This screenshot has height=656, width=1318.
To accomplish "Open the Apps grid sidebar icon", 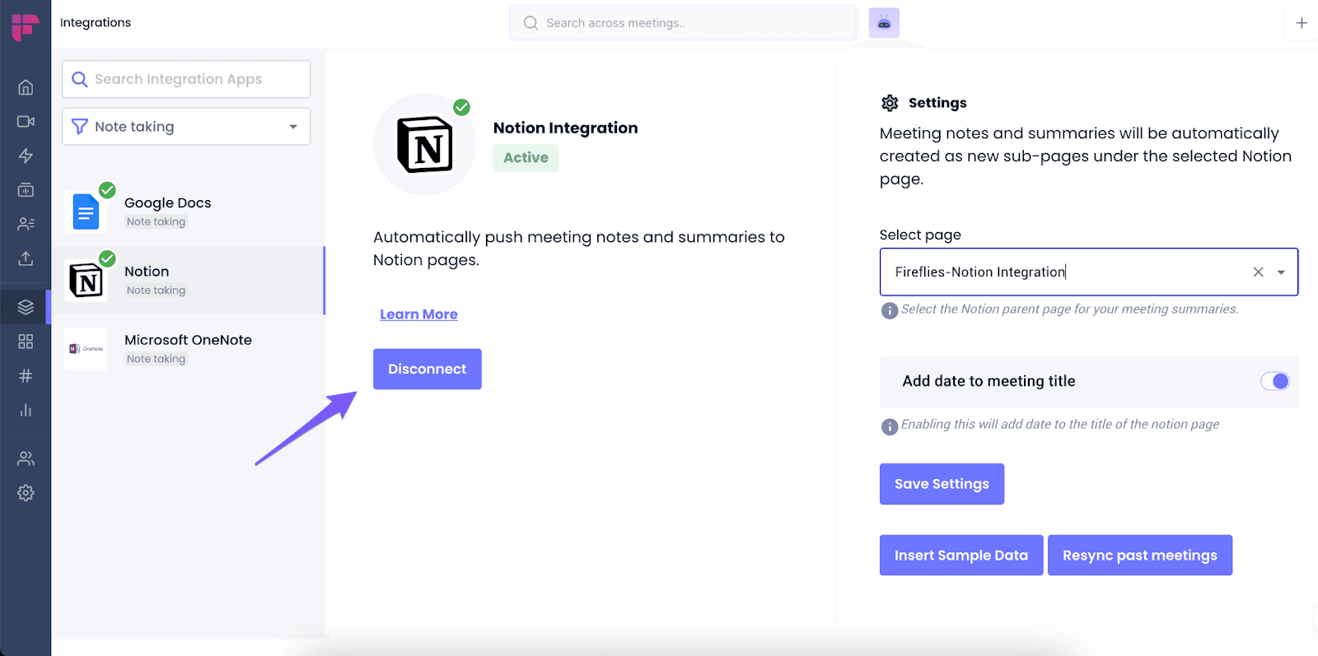I will point(26,342).
